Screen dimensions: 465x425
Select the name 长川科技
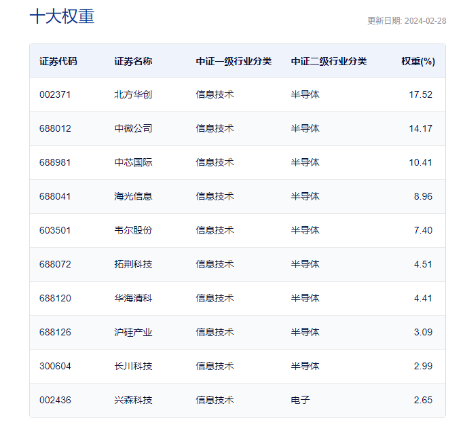[133, 367]
